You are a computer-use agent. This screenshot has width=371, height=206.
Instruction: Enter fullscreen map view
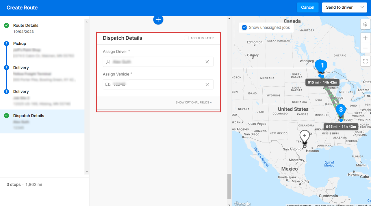pyautogui.click(x=365, y=61)
